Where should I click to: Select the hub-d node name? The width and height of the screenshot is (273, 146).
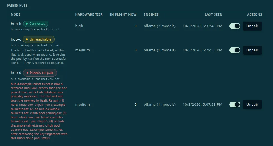click(16, 73)
